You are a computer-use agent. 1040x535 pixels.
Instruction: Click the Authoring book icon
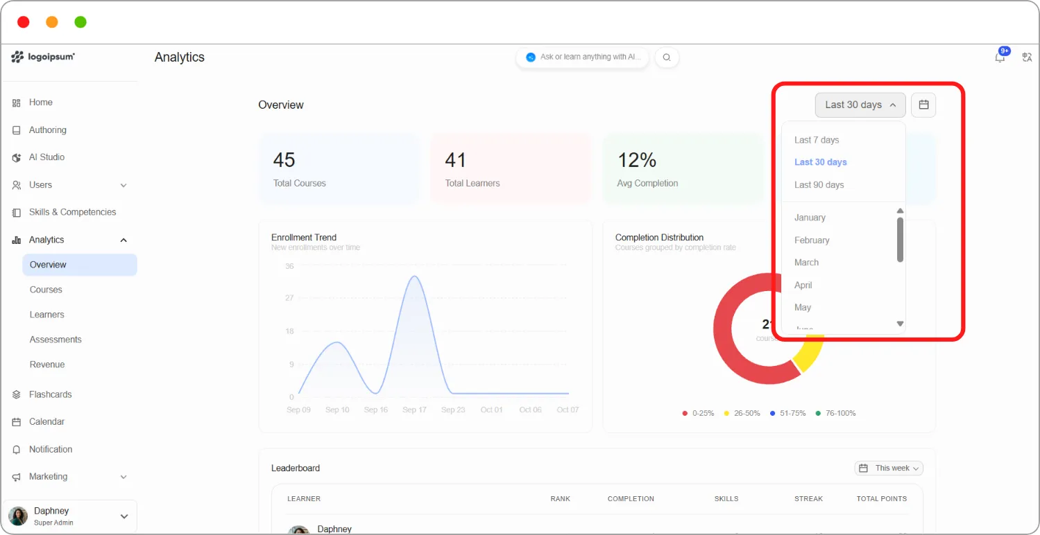[x=17, y=130]
